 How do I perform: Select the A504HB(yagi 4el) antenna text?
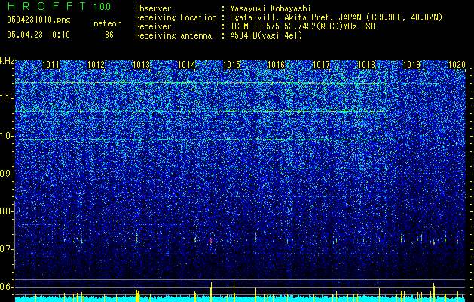click(266, 35)
